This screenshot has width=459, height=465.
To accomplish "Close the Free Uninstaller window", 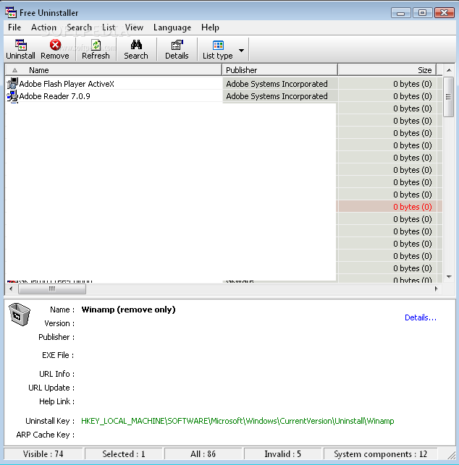I will [x=444, y=13].
